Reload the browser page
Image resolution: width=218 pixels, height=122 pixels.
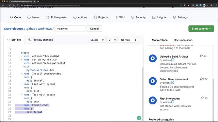[x=10, y=5]
